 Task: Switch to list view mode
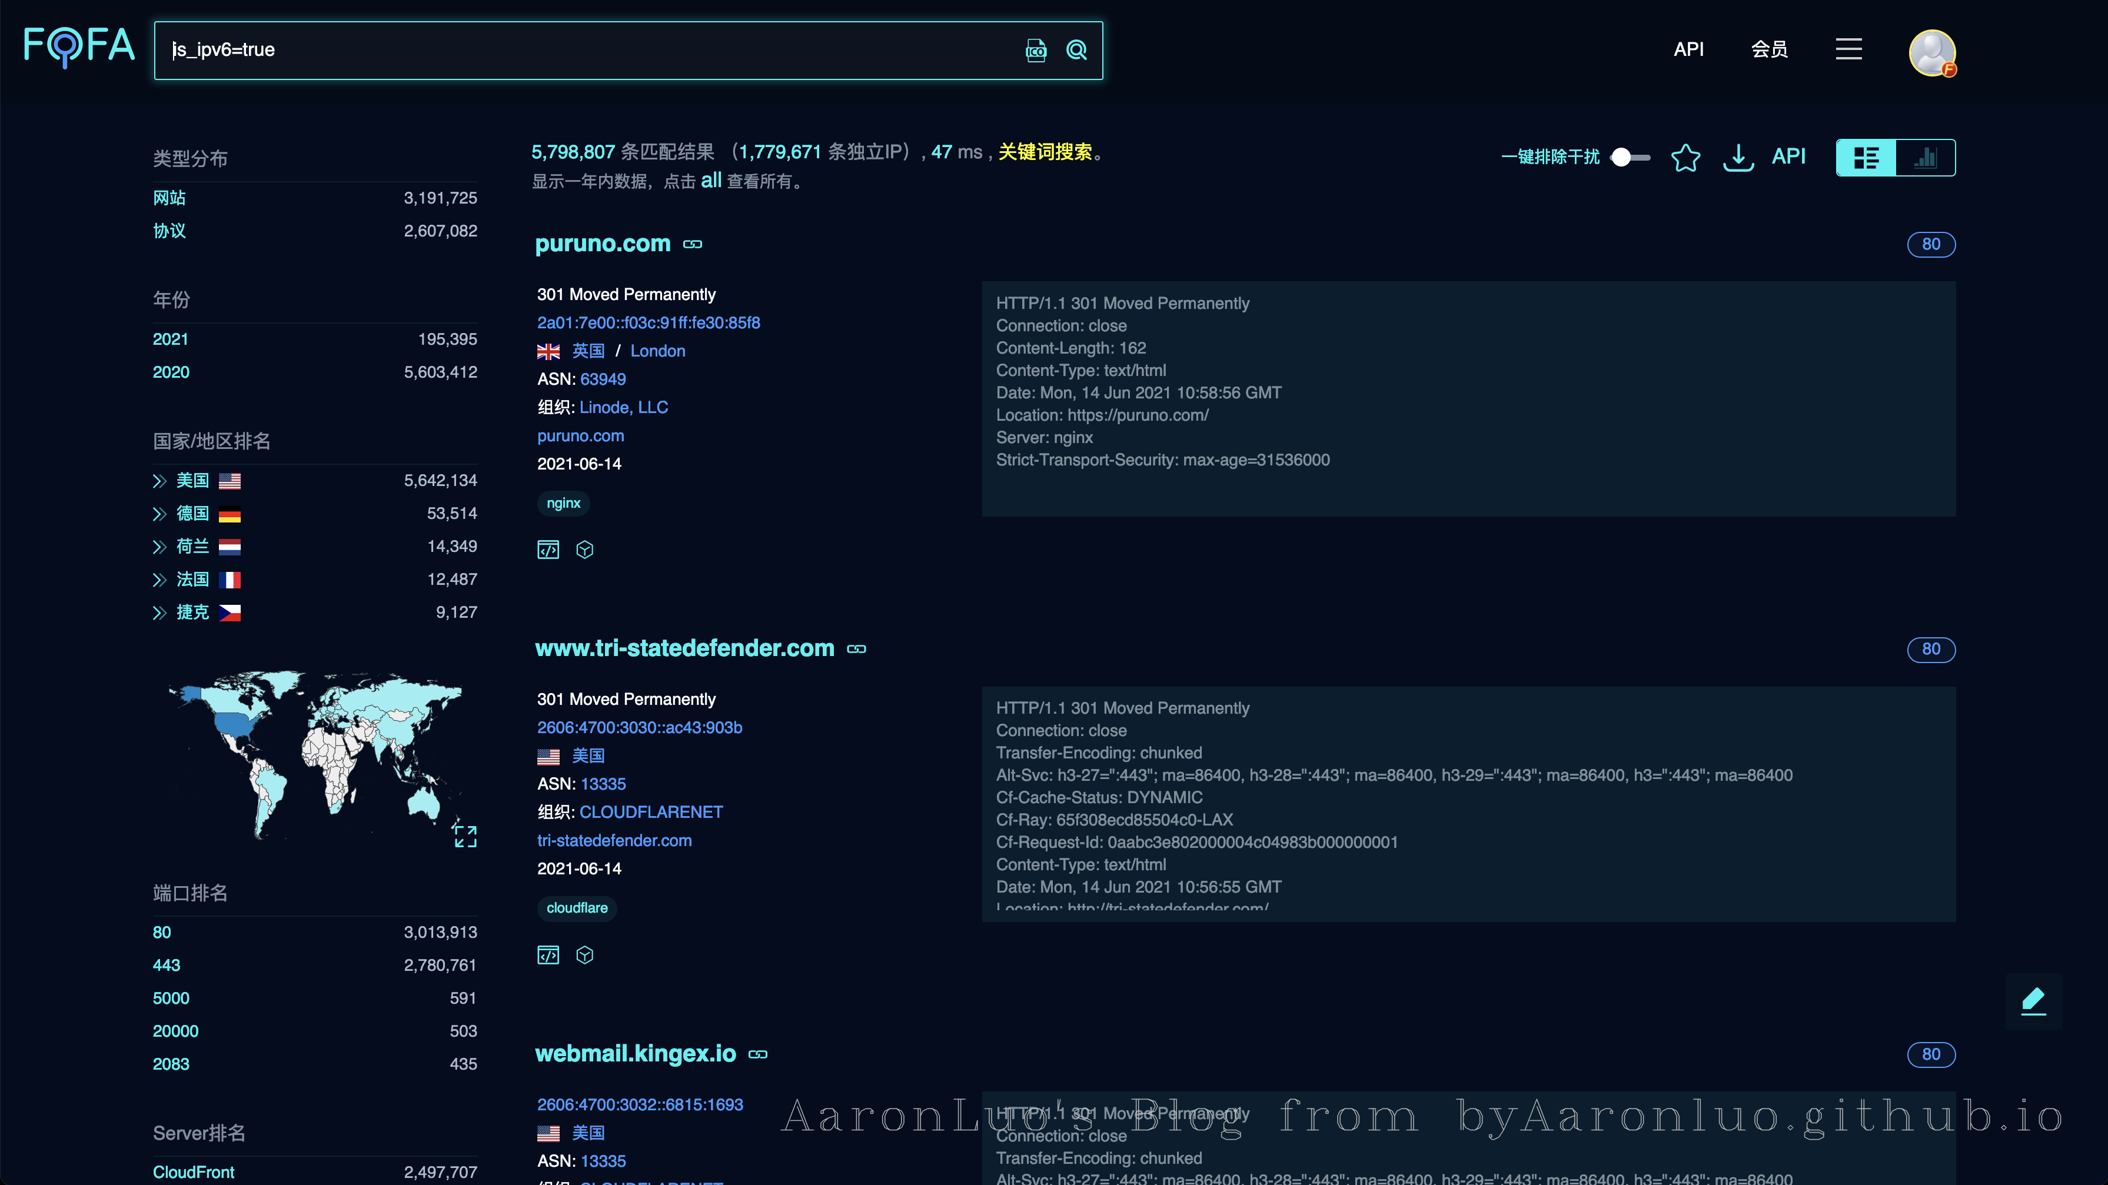[1867, 157]
